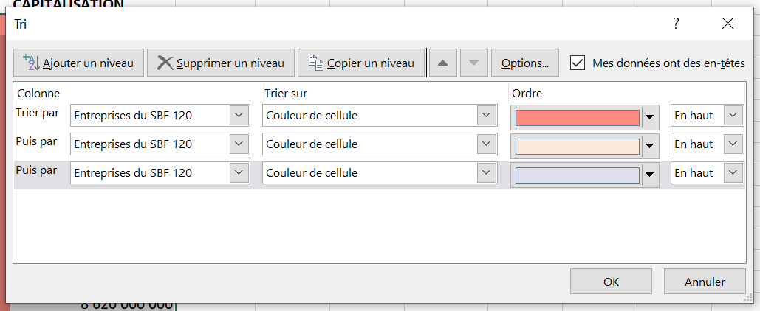Toggle Mes données ont des en-têtes checkbox
Screen dimensions: 760x311
coord(578,63)
